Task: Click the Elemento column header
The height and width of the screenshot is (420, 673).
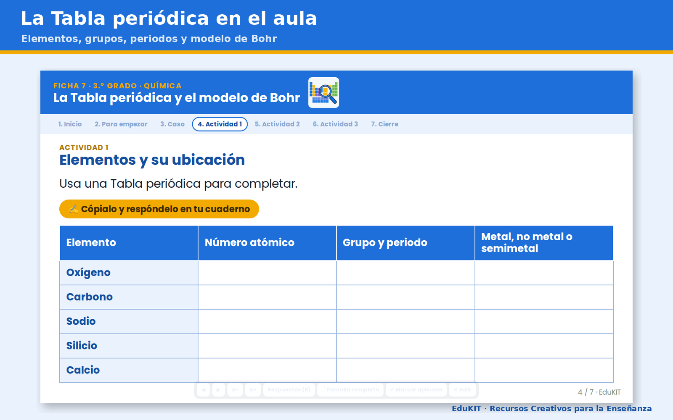Action: [x=129, y=243]
